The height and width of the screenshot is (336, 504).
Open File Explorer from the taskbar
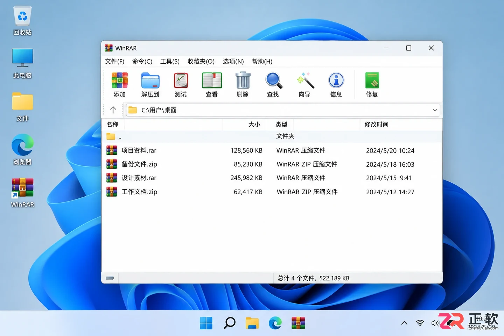252,323
